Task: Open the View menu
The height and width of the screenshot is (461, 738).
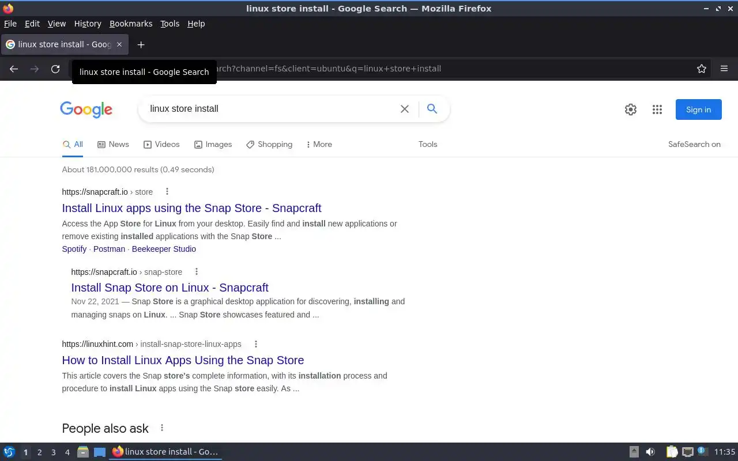Action: (57, 24)
